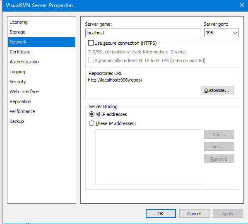Show the Performance settings
The image size is (248, 224).
click(x=41, y=111)
